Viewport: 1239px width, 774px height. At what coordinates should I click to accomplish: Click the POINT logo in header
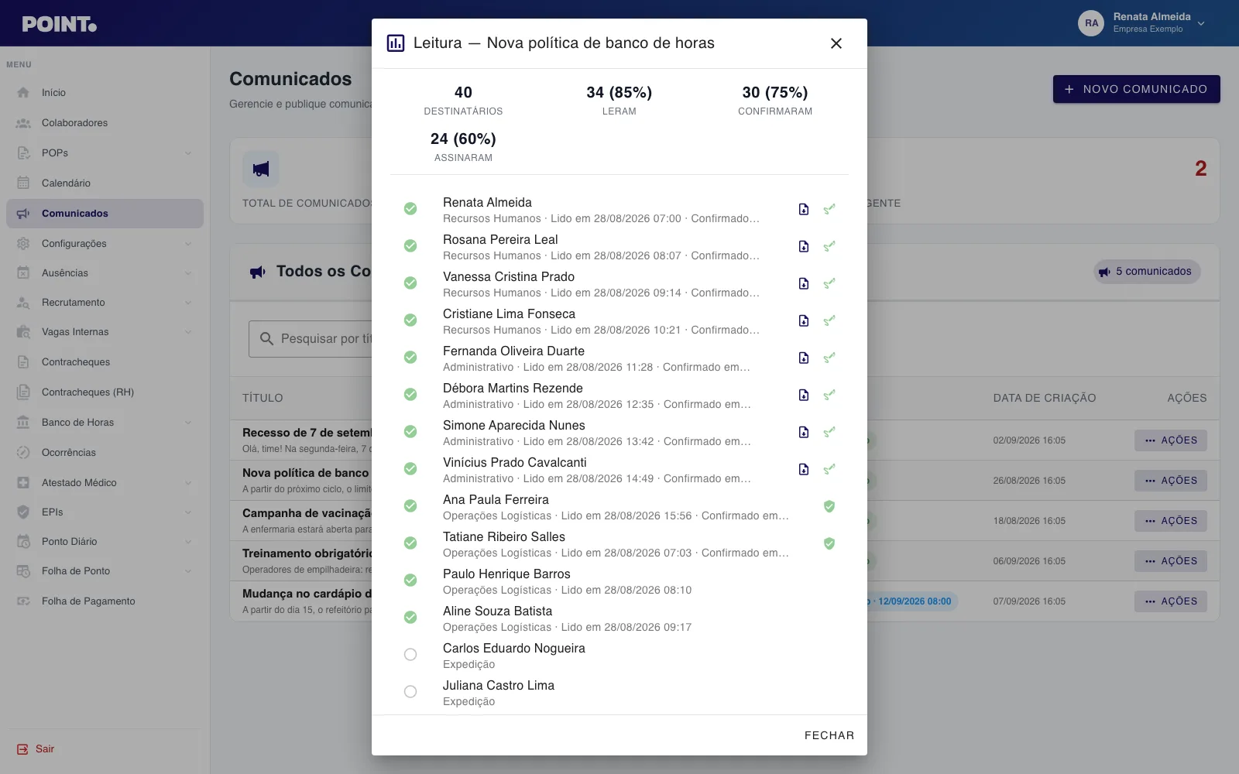click(60, 24)
